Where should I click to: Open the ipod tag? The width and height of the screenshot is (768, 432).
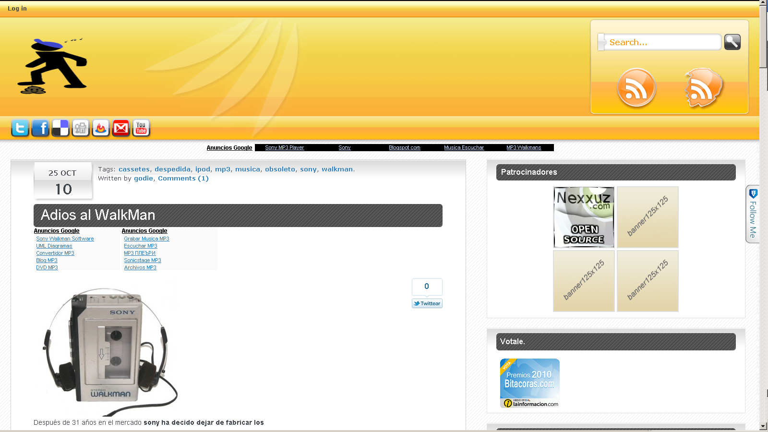pyautogui.click(x=203, y=169)
